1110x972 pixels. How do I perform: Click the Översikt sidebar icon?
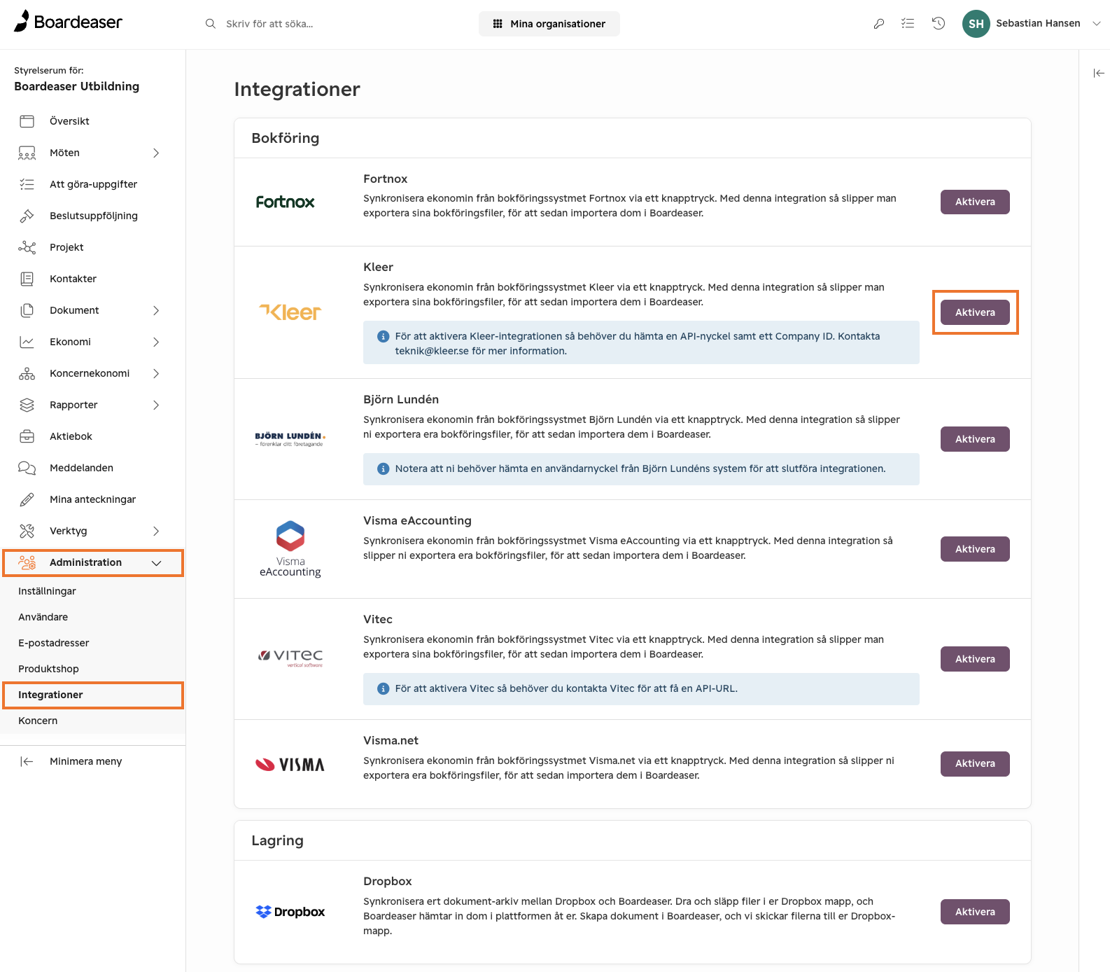click(27, 121)
